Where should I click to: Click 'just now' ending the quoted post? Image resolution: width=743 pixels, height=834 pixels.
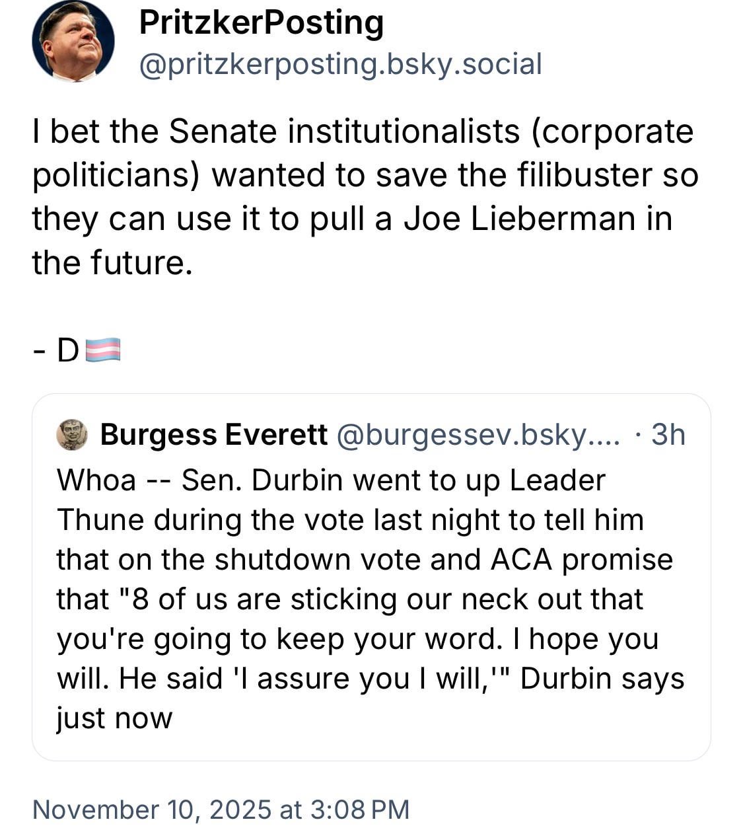pyautogui.click(x=114, y=718)
